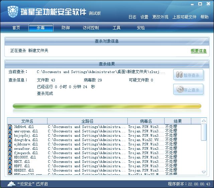Click the 可疑文件数 0 count
Screen dimensions: 214x188
pos(141,80)
